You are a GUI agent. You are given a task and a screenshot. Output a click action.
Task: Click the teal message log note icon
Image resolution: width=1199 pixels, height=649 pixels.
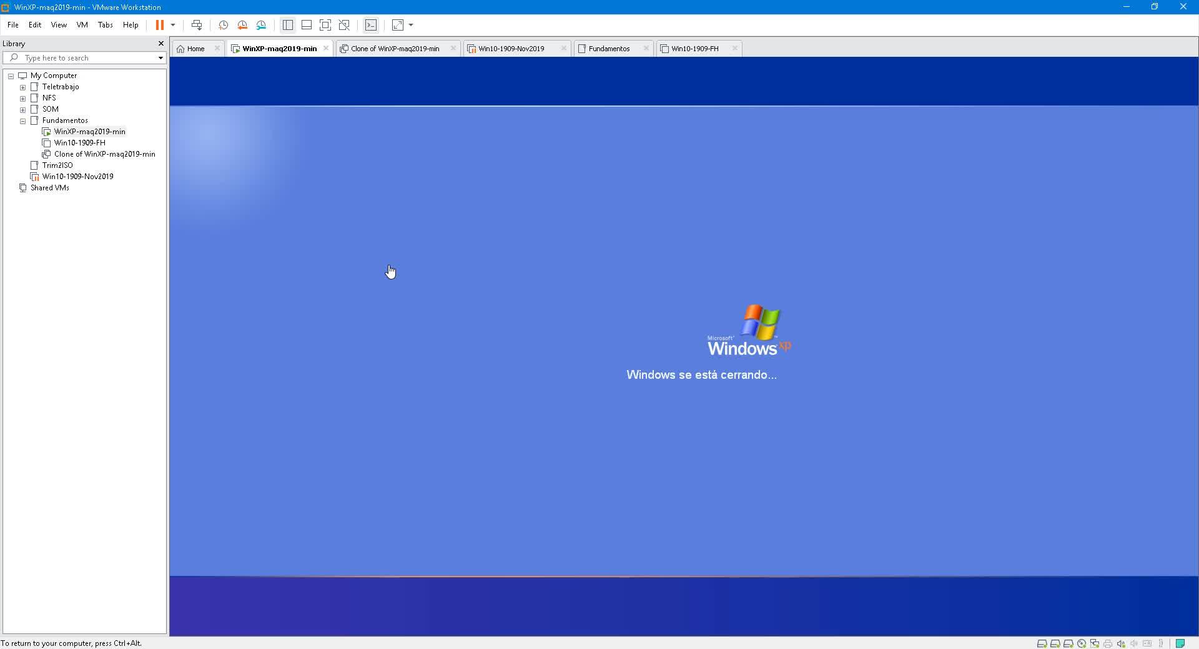point(1180,643)
